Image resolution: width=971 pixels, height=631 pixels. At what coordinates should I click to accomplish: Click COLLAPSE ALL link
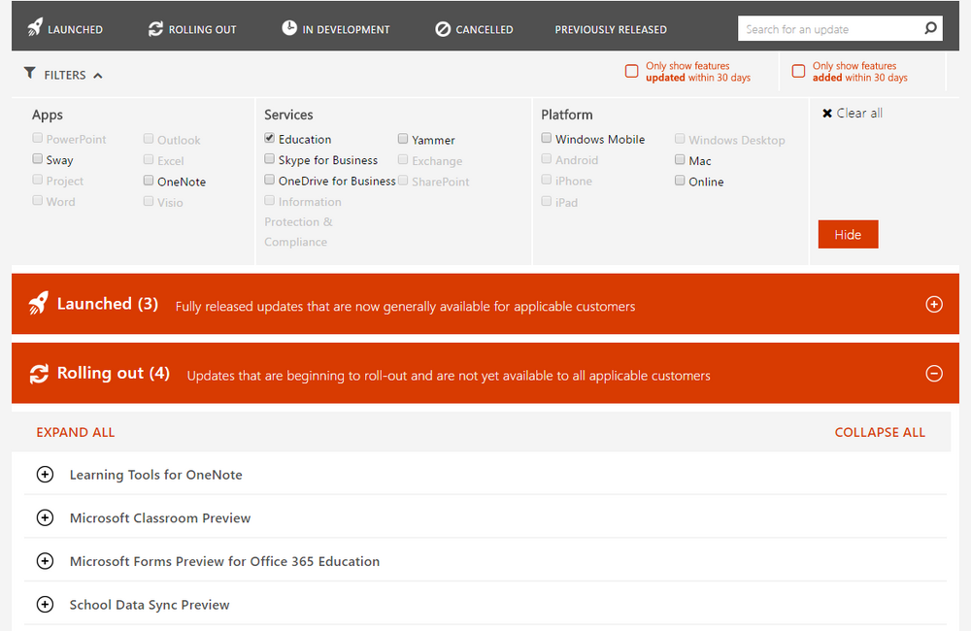point(880,432)
